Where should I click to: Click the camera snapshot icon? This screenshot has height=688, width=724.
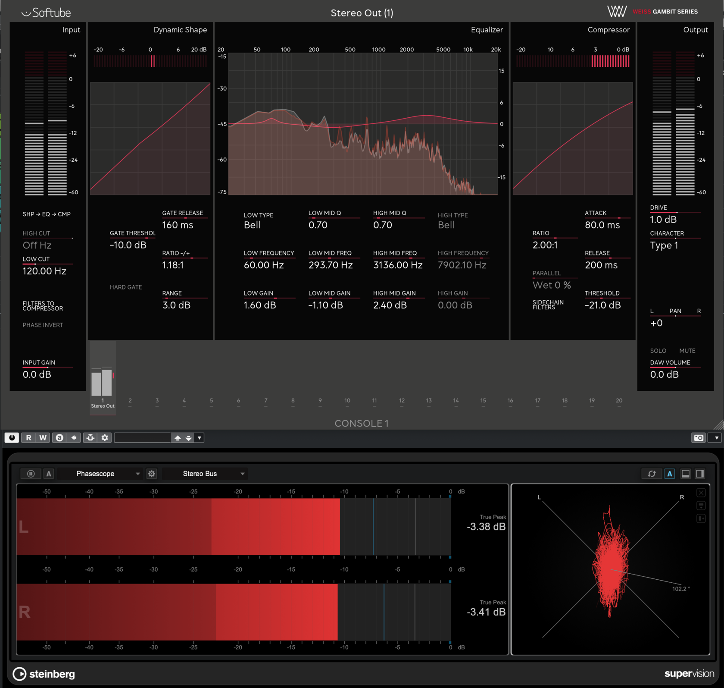pyautogui.click(x=699, y=438)
